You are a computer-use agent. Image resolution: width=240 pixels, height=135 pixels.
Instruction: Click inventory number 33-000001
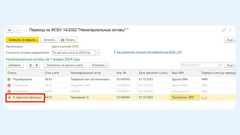pyautogui.click(x=123, y=91)
